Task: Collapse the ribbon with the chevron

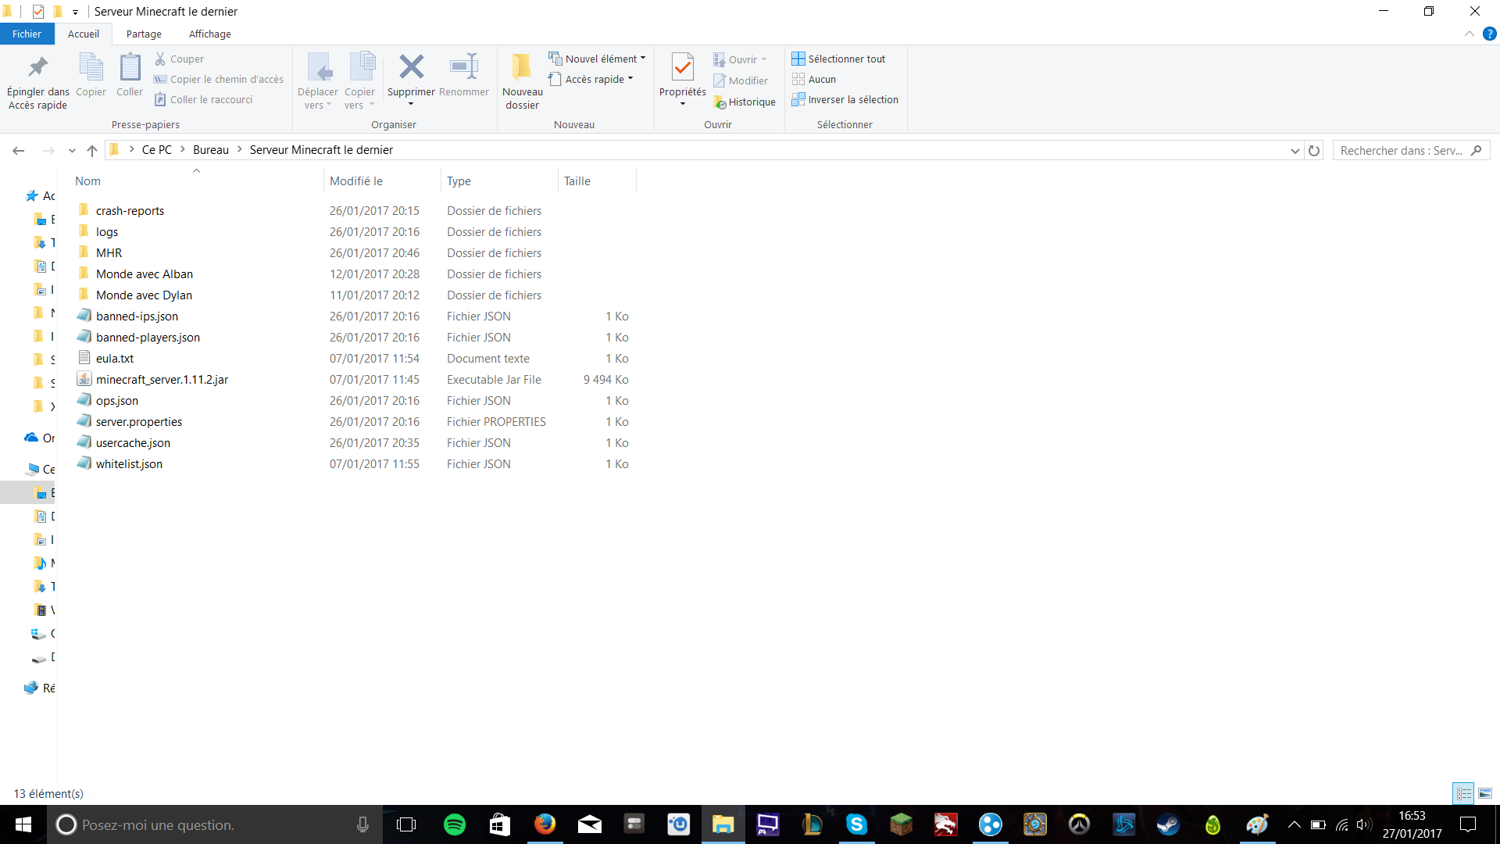Action: (x=1470, y=34)
